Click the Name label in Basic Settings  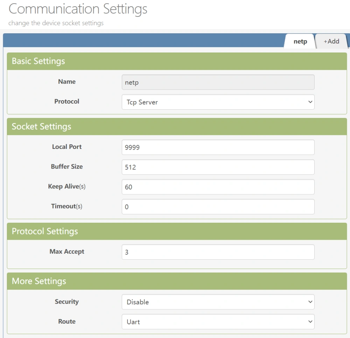point(67,82)
